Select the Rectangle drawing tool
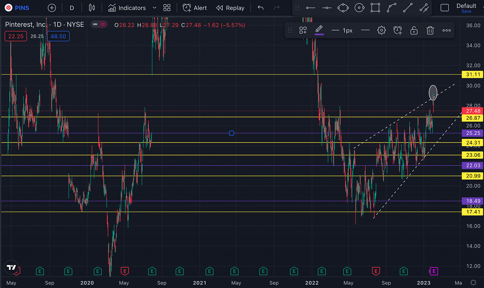 click(375, 8)
